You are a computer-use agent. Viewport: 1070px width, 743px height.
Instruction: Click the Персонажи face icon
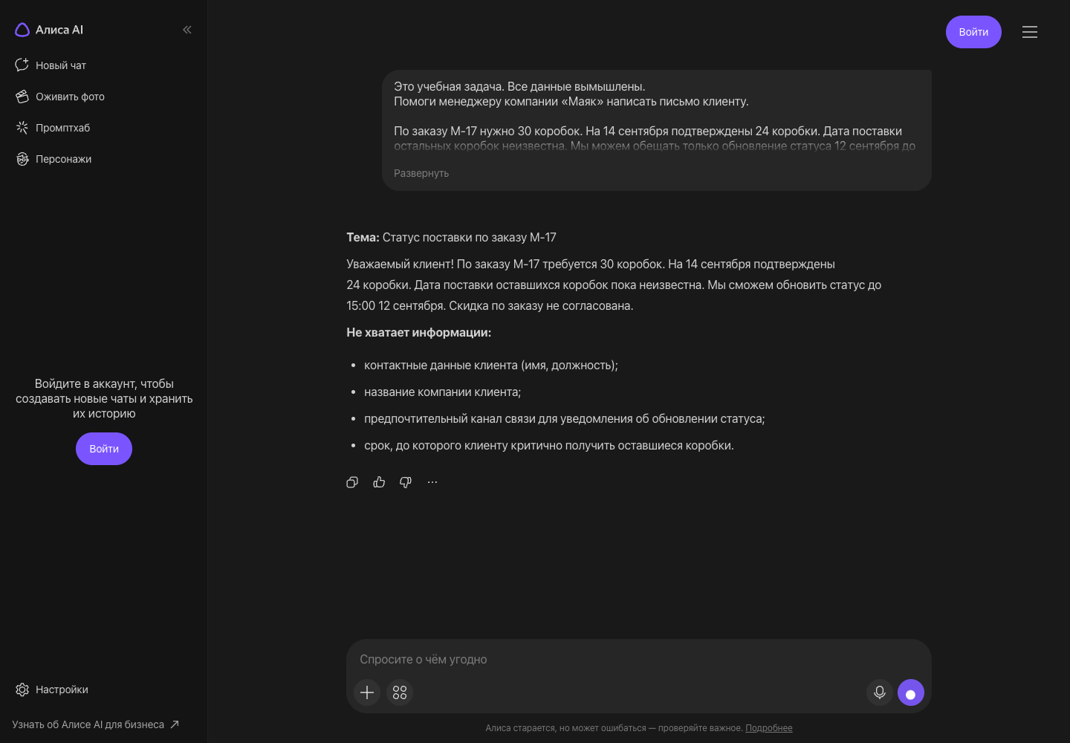tap(22, 159)
